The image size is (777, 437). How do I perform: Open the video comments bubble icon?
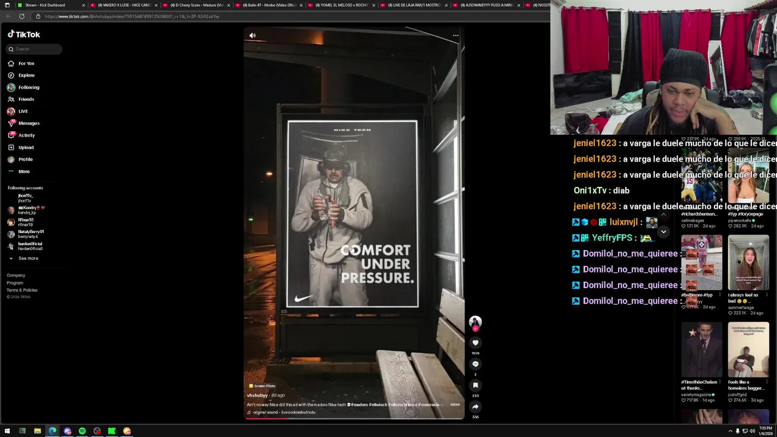(475, 364)
